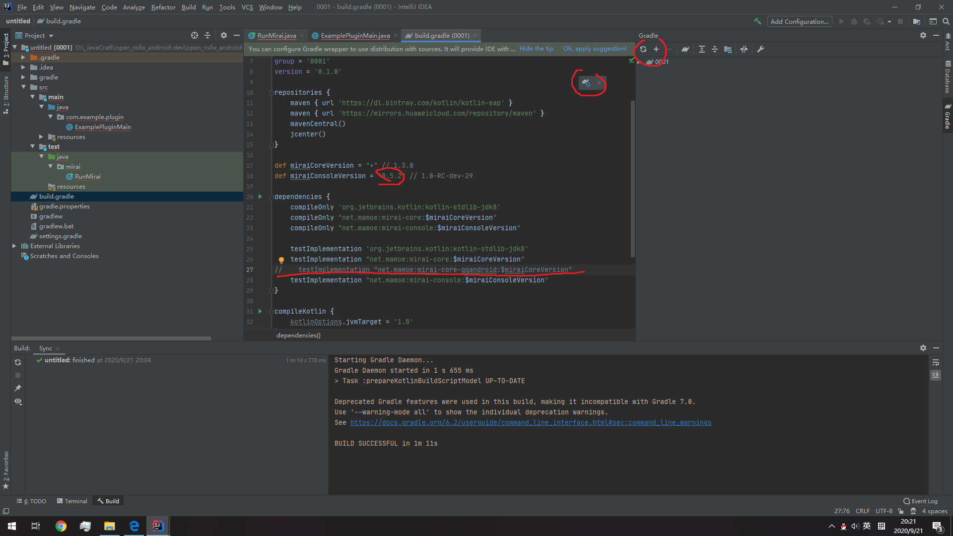The width and height of the screenshot is (953, 536).
Task: Switch to RunMirai.java editor tab
Action: click(x=276, y=35)
